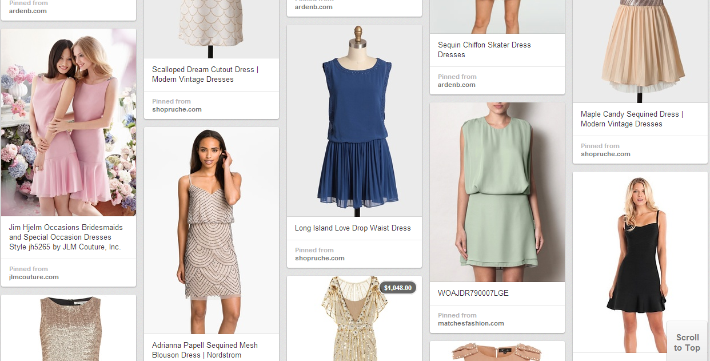This screenshot has width=710, height=361.
Task: Click the WOAJDR790007LGE pin title
Action: coord(473,293)
